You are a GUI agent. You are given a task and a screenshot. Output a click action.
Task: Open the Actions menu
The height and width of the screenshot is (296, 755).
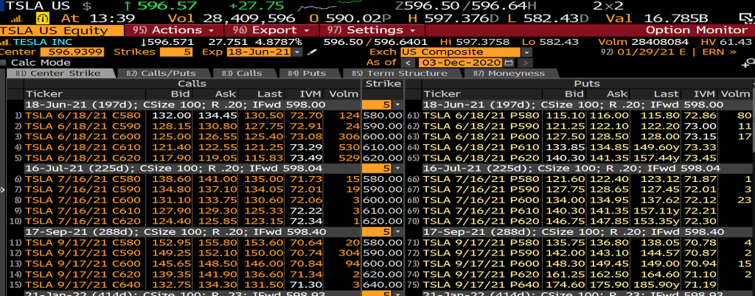click(174, 30)
